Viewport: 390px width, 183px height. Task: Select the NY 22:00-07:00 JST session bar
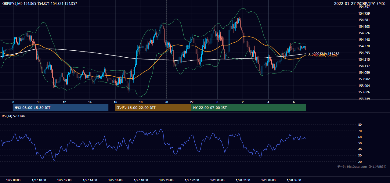pos(249,108)
